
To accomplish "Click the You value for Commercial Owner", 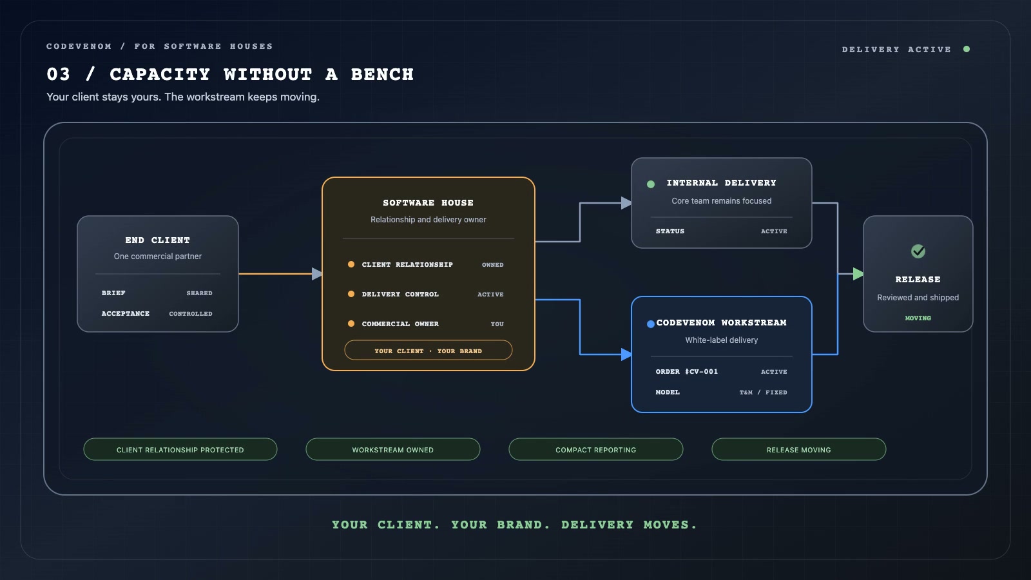I will point(497,324).
